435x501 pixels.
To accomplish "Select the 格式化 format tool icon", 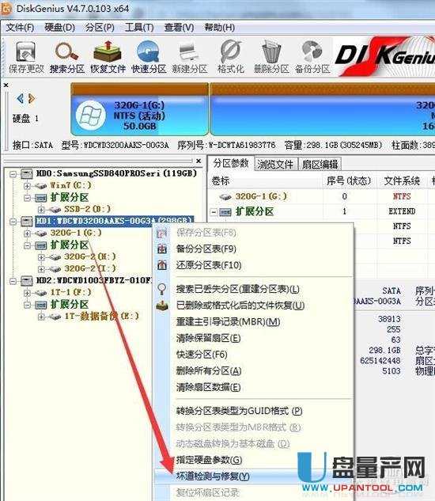I will (231, 58).
